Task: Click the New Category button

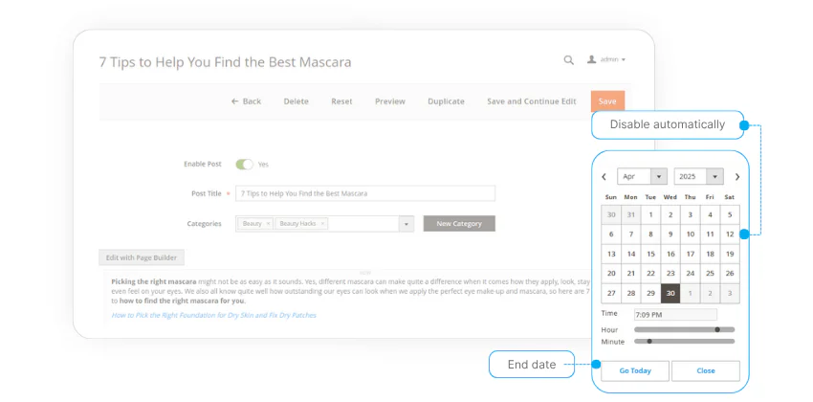Action: tap(459, 224)
